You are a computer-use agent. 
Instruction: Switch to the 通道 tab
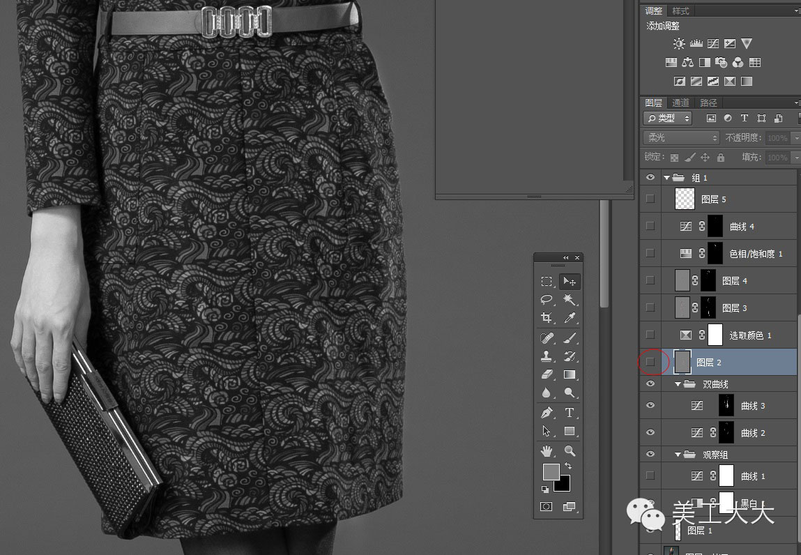680,102
